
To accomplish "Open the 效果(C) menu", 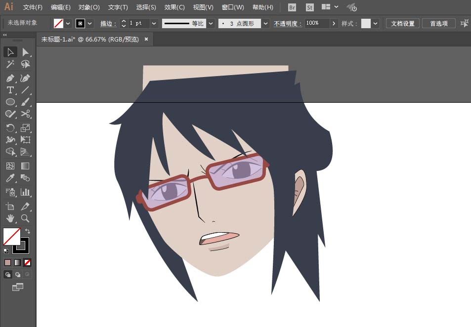I will pyautogui.click(x=174, y=7).
